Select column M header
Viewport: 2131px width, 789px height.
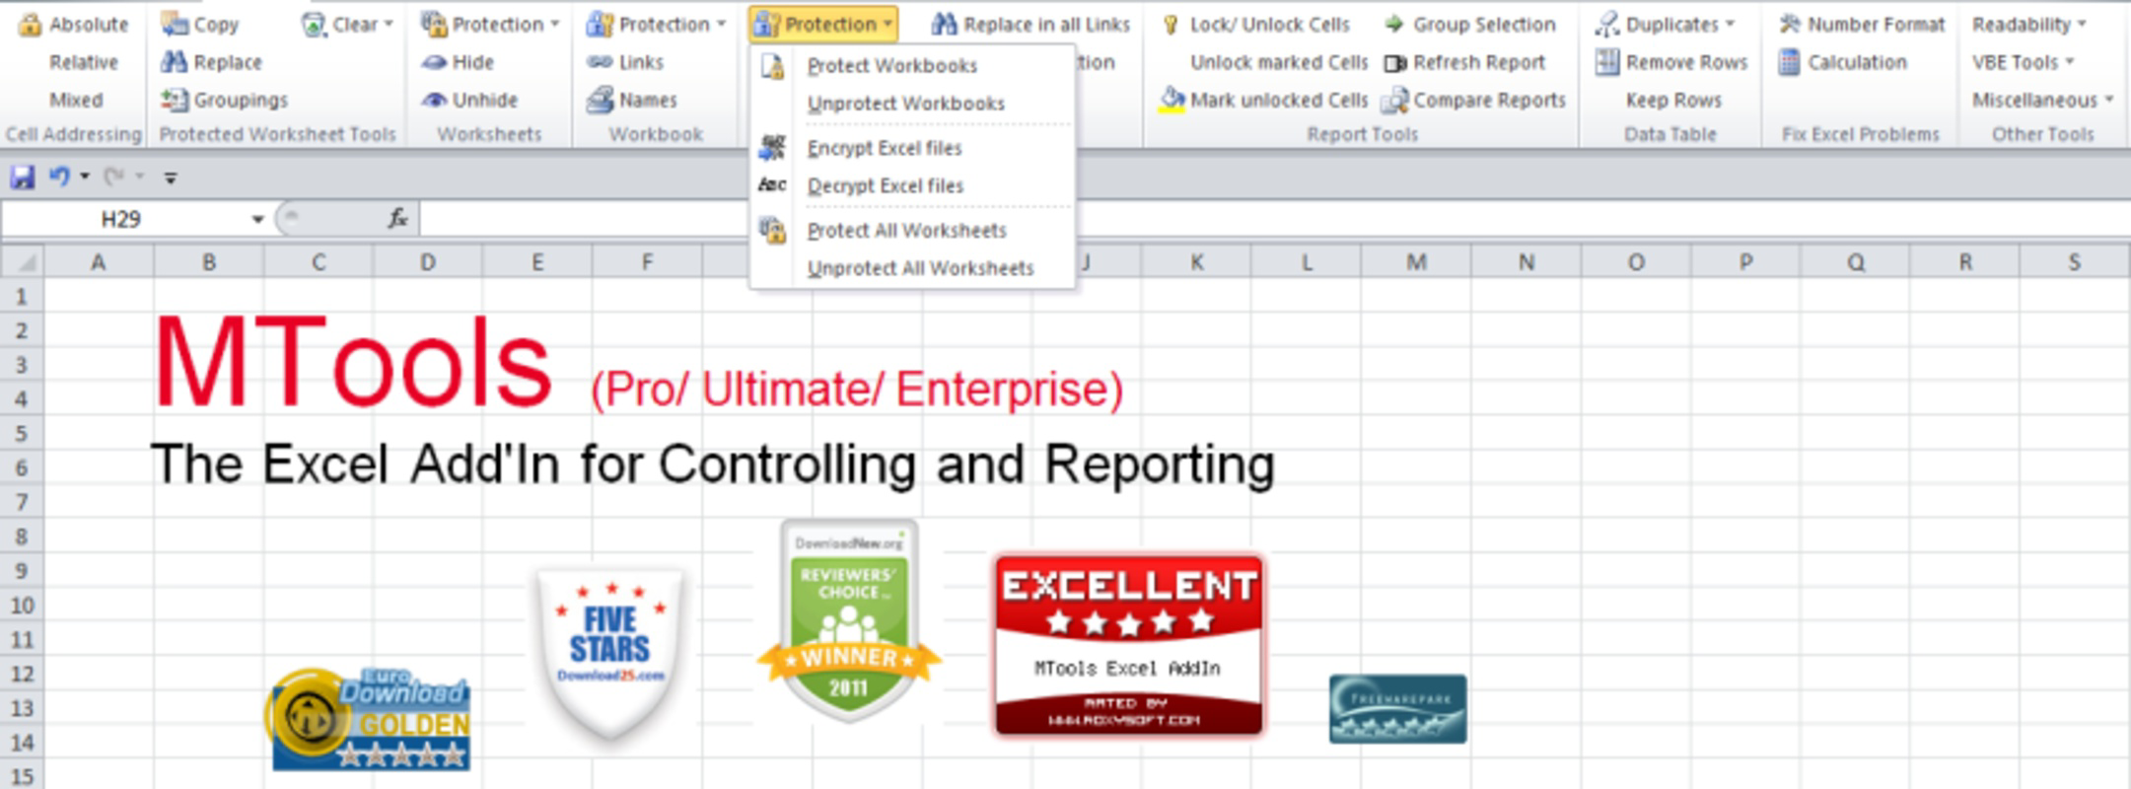[1416, 262]
